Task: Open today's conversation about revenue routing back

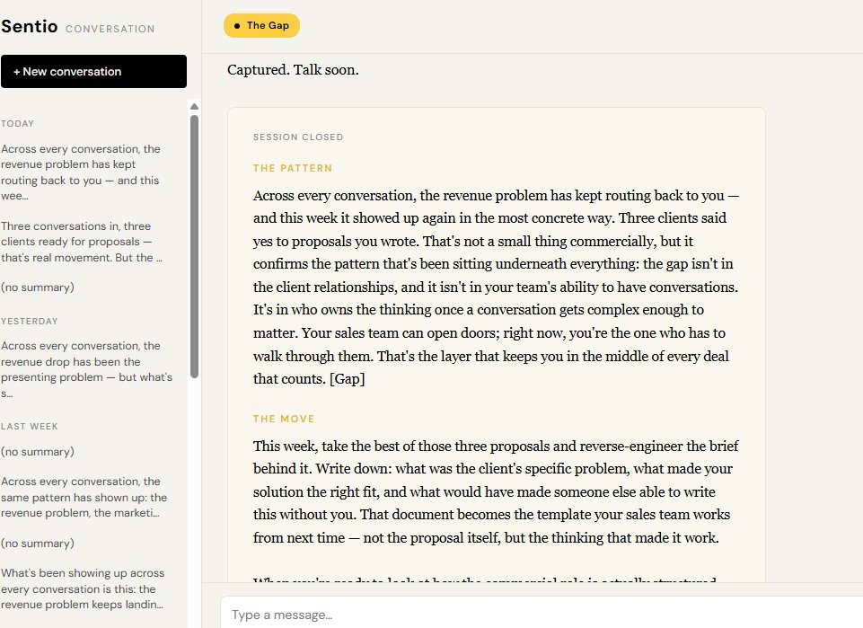Action: pos(82,172)
